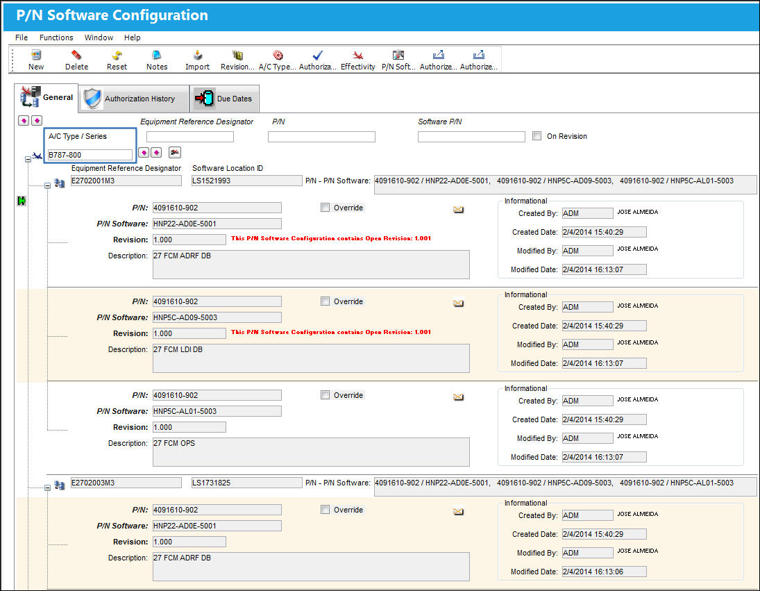
Task: Click the pink down-arrow button under the General tab
Action: (x=24, y=120)
